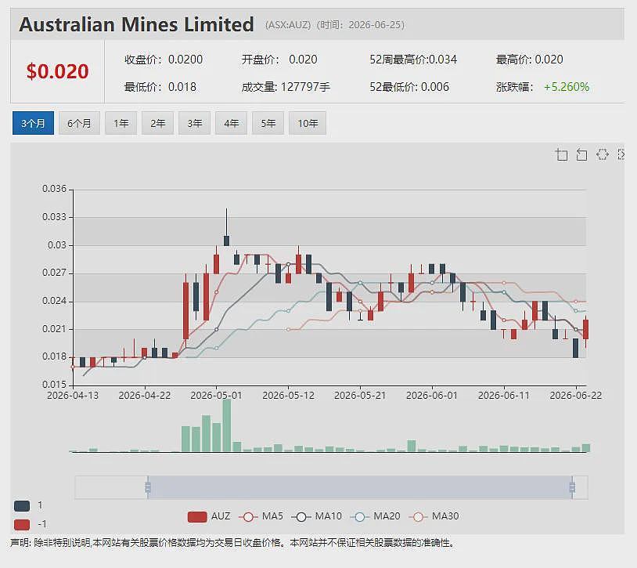The width and height of the screenshot is (637, 568).
Task: Click the red $0.020 current price
Action: tap(57, 71)
